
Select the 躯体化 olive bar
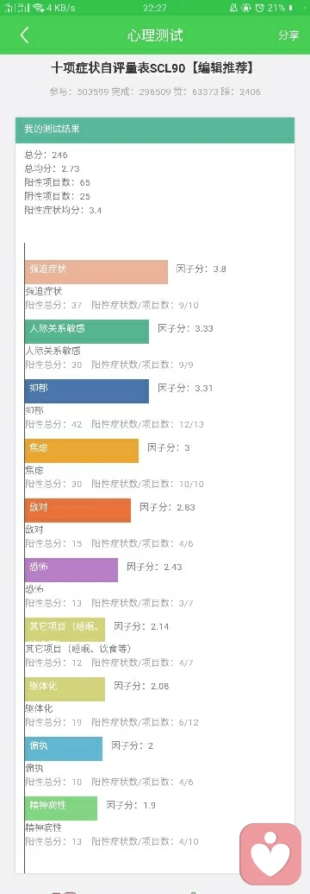pos(65,689)
